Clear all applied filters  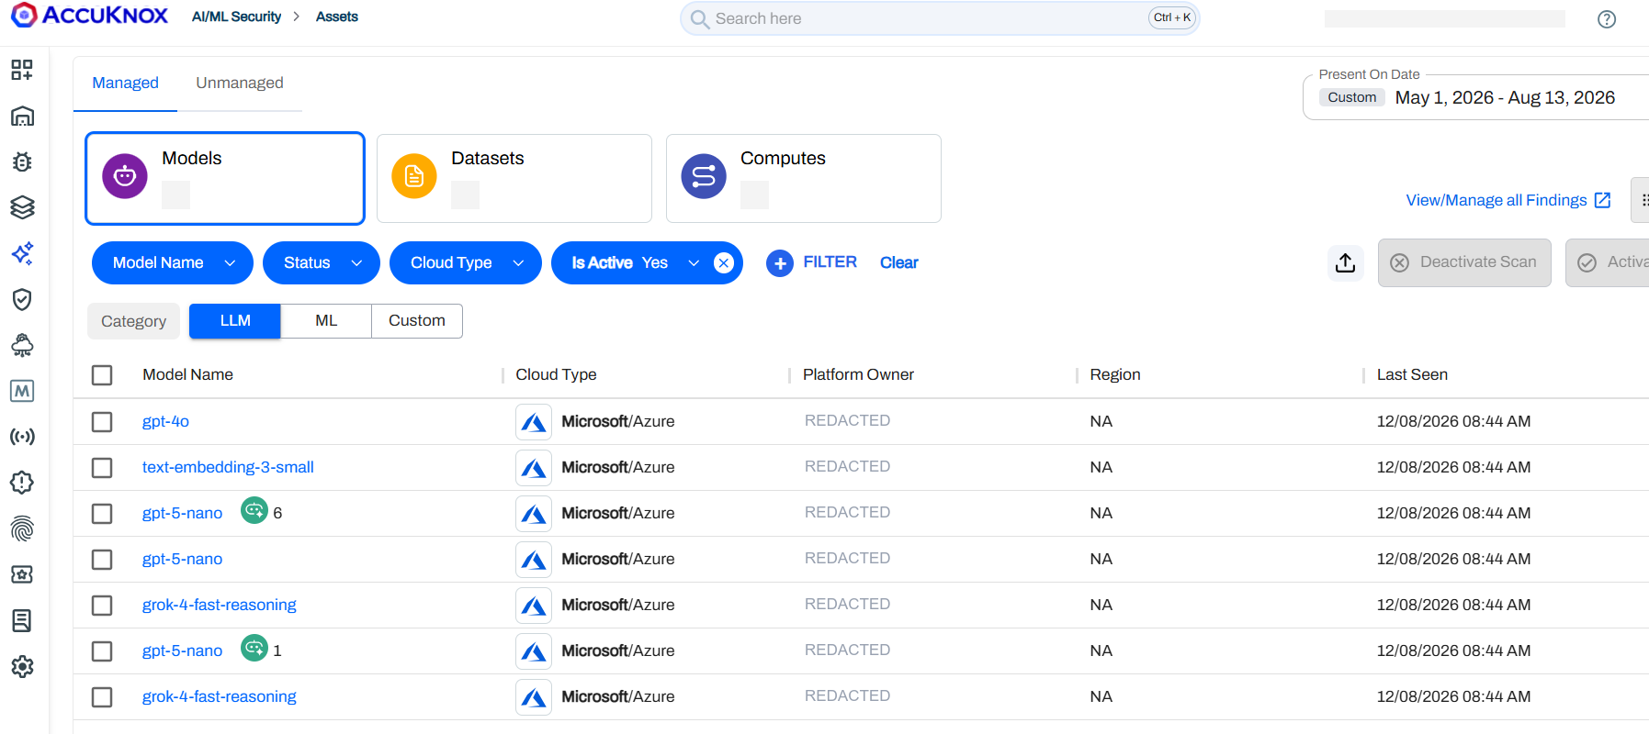click(899, 263)
